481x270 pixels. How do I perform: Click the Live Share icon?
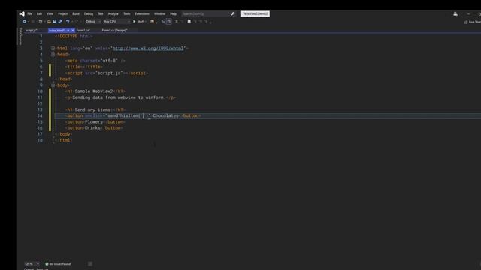466,22
